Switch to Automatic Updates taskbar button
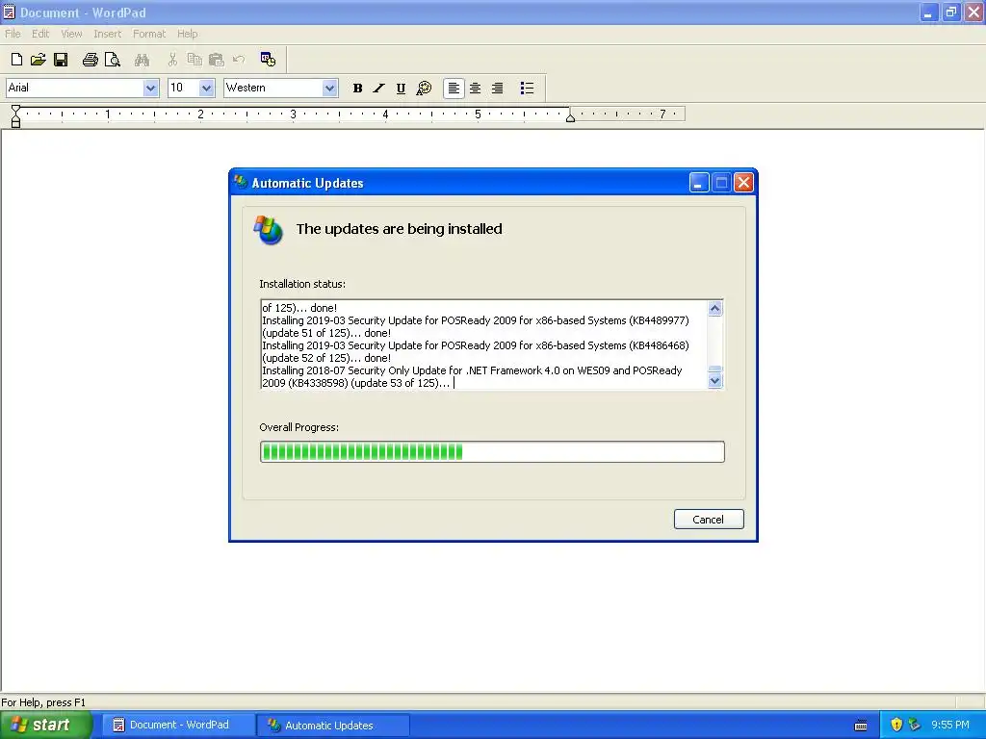986x739 pixels. (x=333, y=726)
